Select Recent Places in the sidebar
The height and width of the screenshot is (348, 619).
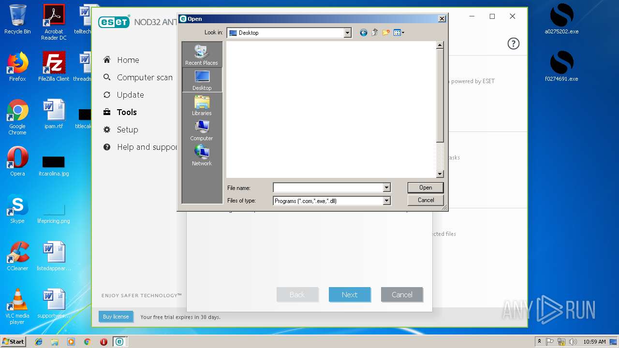[x=202, y=55]
